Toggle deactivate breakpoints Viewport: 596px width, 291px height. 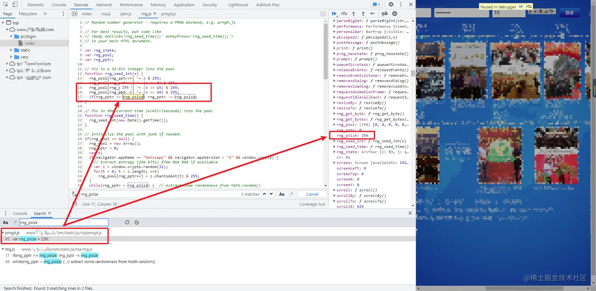click(x=385, y=14)
